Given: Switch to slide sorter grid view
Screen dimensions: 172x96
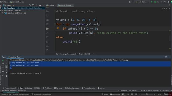Looking at the screenshot, I should 128,94.
